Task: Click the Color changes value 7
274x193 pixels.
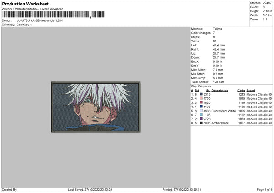Action: pos(214,33)
